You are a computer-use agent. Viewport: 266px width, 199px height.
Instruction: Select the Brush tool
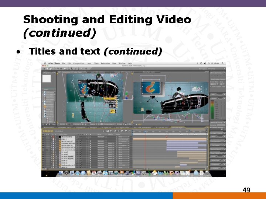[75, 69]
